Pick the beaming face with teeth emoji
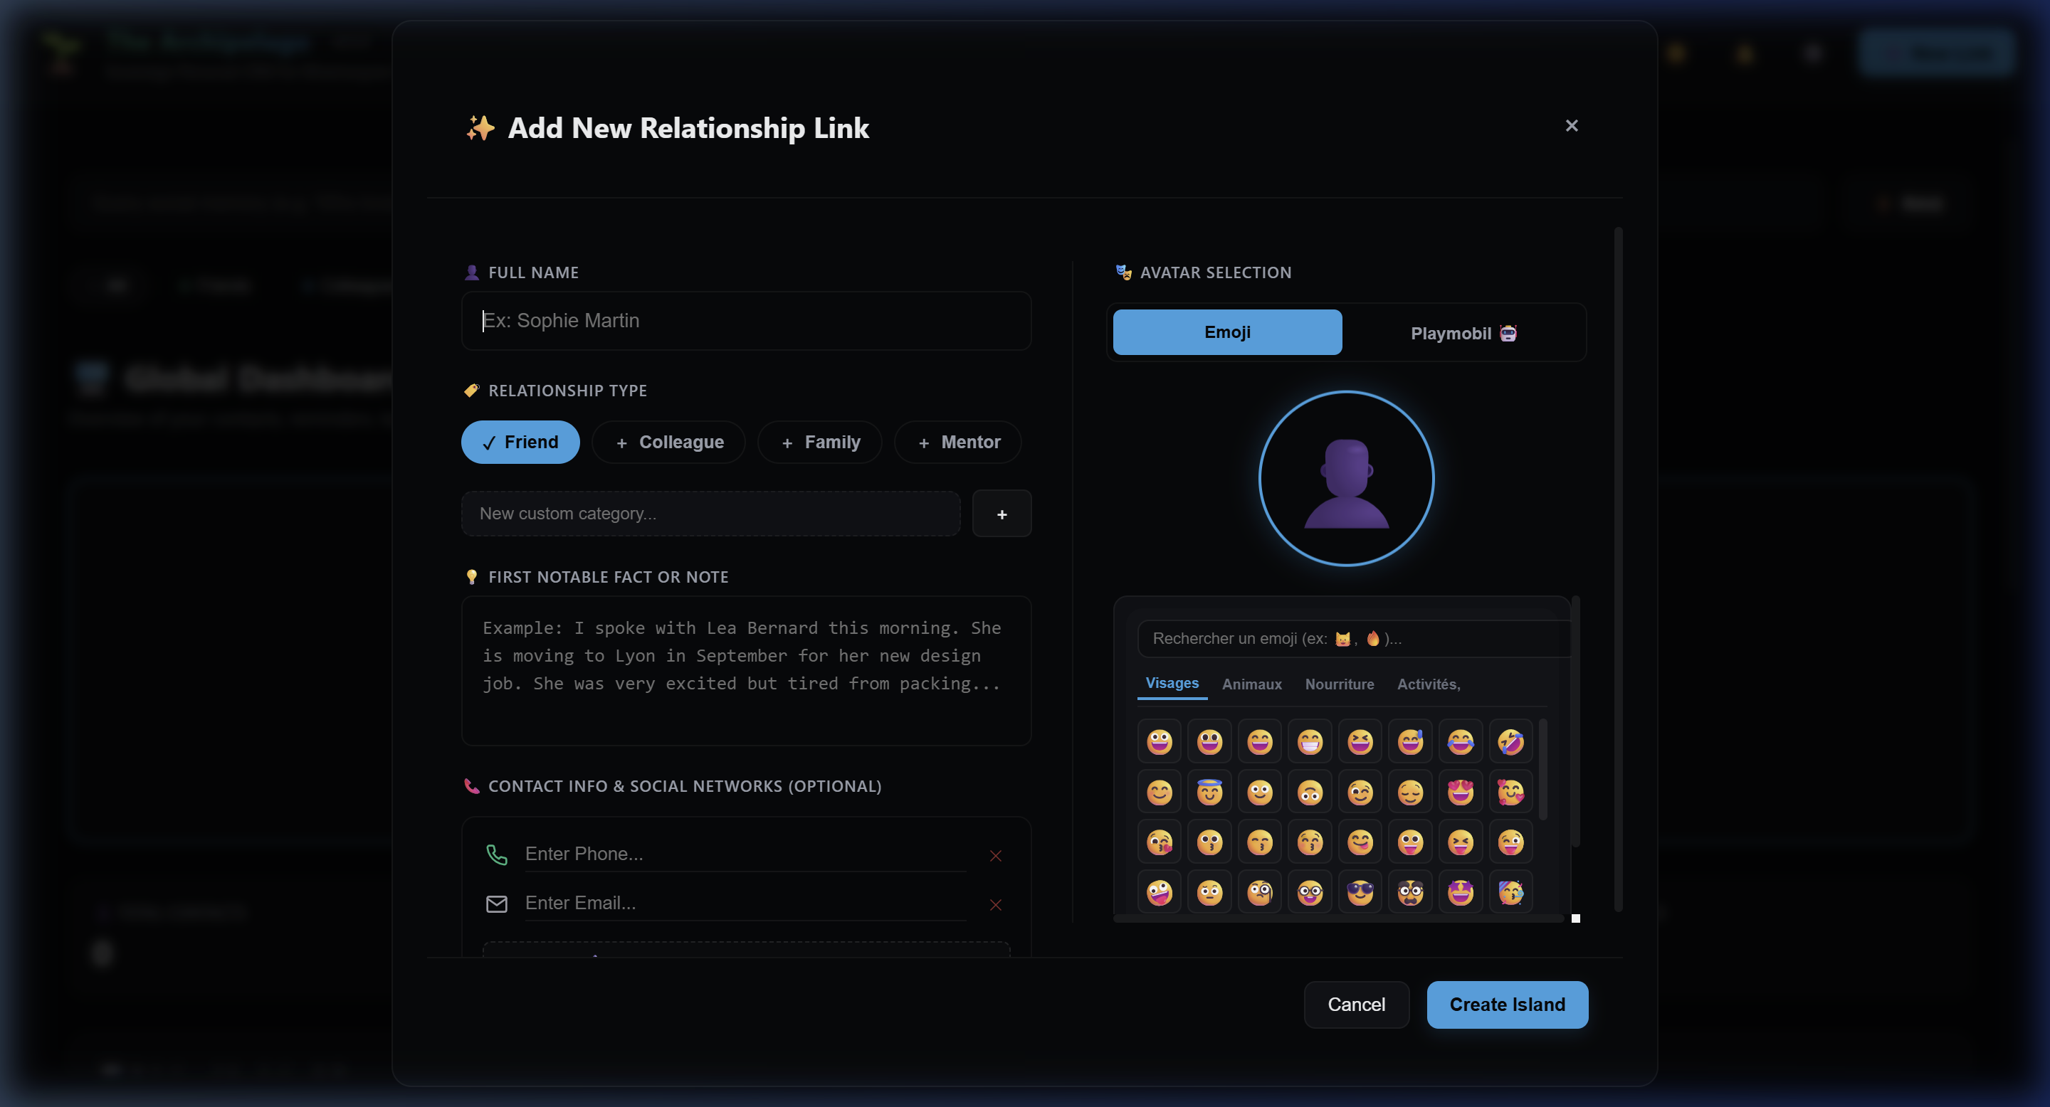The height and width of the screenshot is (1107, 2050). 1310,742
